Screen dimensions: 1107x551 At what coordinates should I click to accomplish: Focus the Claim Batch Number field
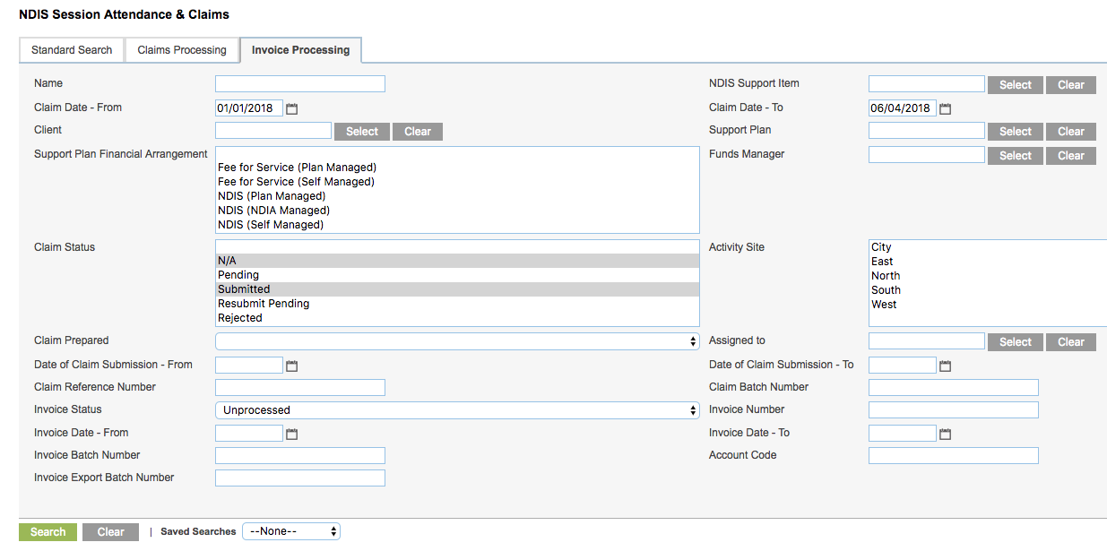click(x=954, y=388)
